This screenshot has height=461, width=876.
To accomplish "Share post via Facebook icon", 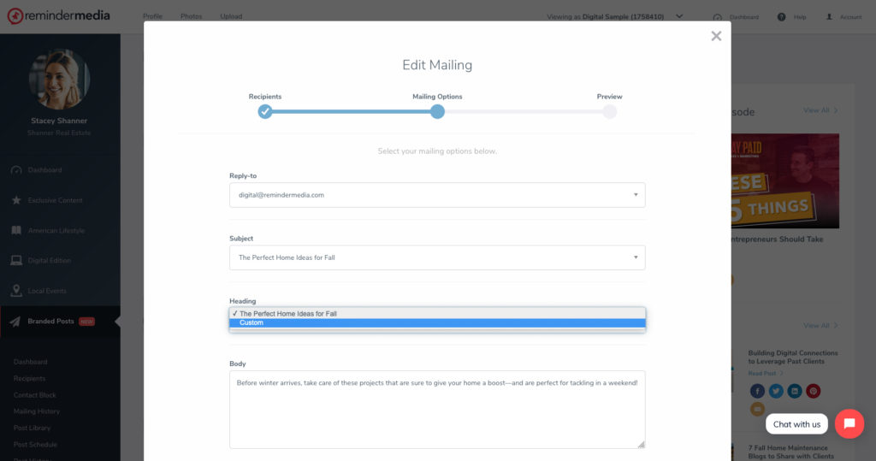I will coord(756,391).
